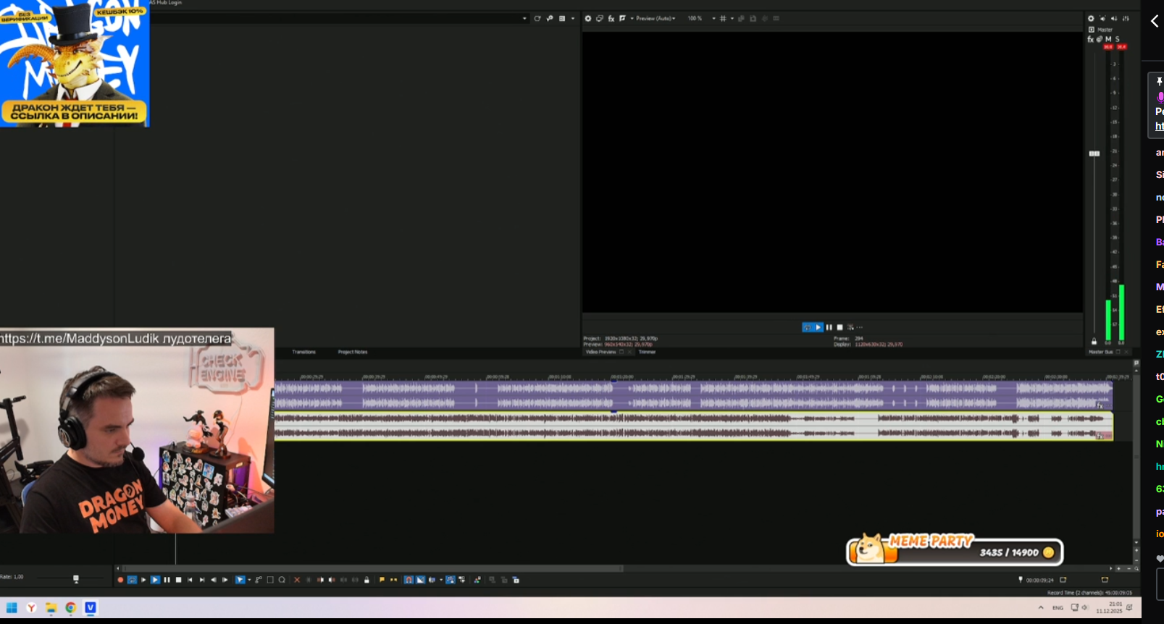1164x624 pixels.
Task: Toggle Lock Envelopes to Events
Action: (451, 580)
